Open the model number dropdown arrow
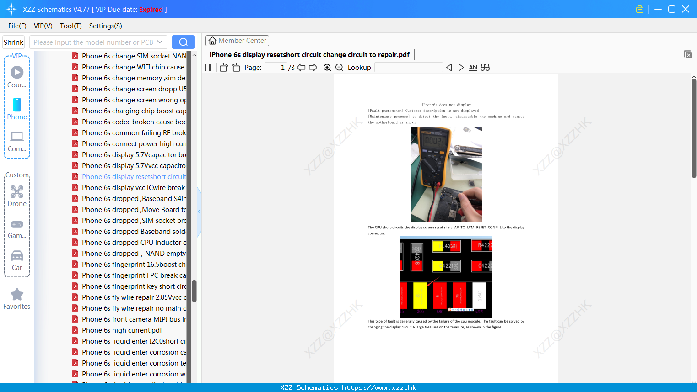 (160, 42)
